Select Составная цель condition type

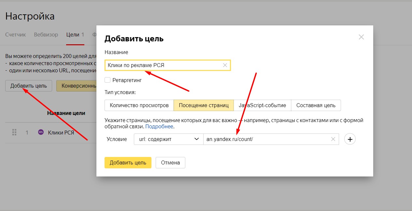tap(316, 105)
